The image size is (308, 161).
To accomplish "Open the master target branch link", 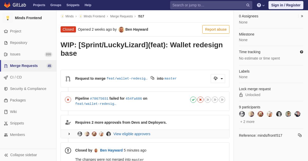I will pos(171,78).
